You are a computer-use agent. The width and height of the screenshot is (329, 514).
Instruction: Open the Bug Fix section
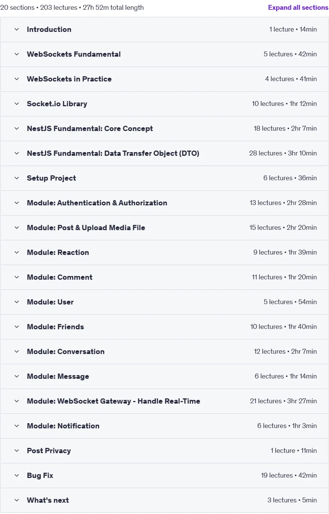pyautogui.click(x=164, y=475)
